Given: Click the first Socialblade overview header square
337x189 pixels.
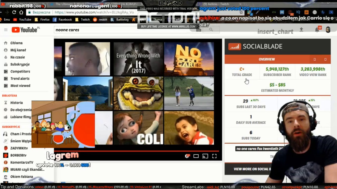Looking at the screenshot, I should pyautogui.click(x=315, y=59).
